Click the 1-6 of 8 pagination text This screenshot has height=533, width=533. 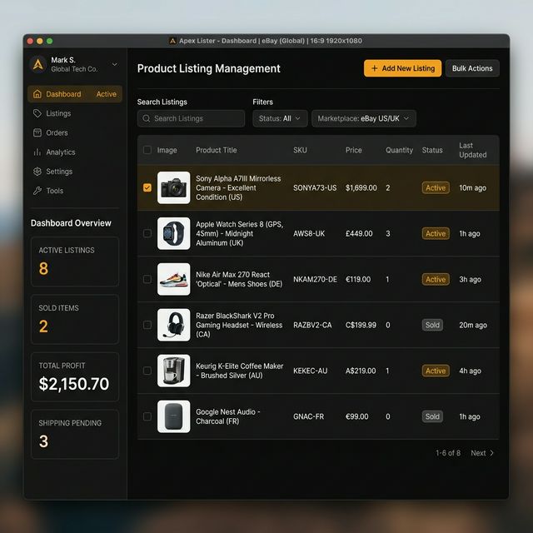tap(448, 453)
